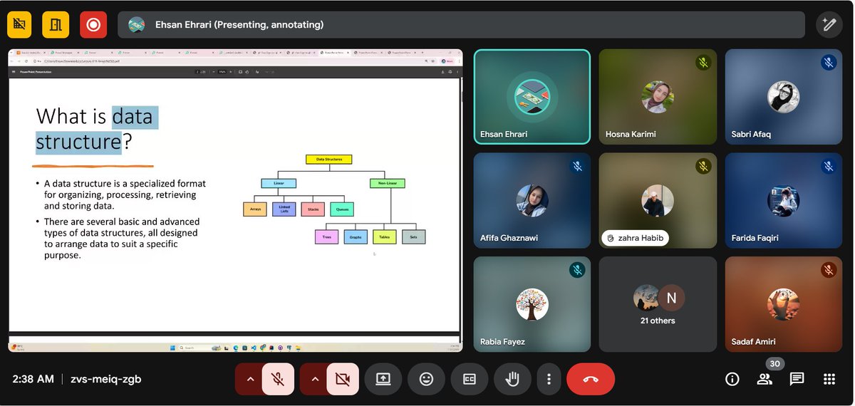Open the emoji reactions picker
The height and width of the screenshot is (406, 855).
426,379
